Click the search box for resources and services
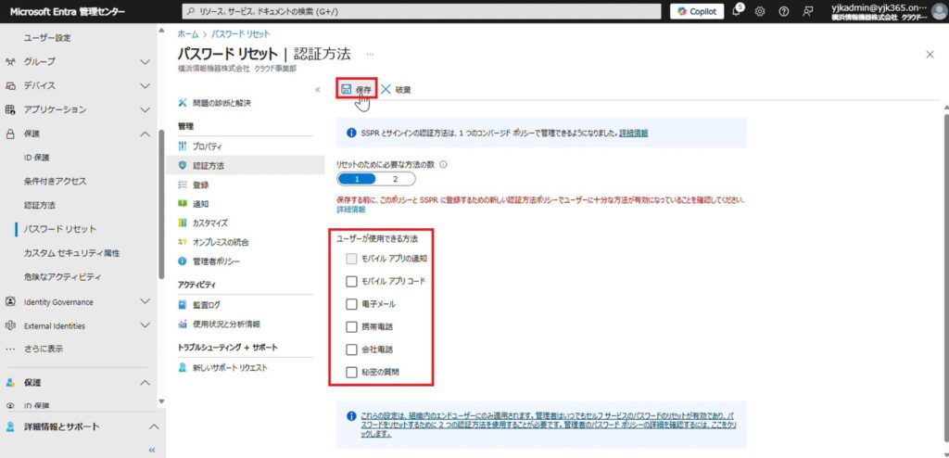This screenshot has height=458, width=949. pos(422,11)
